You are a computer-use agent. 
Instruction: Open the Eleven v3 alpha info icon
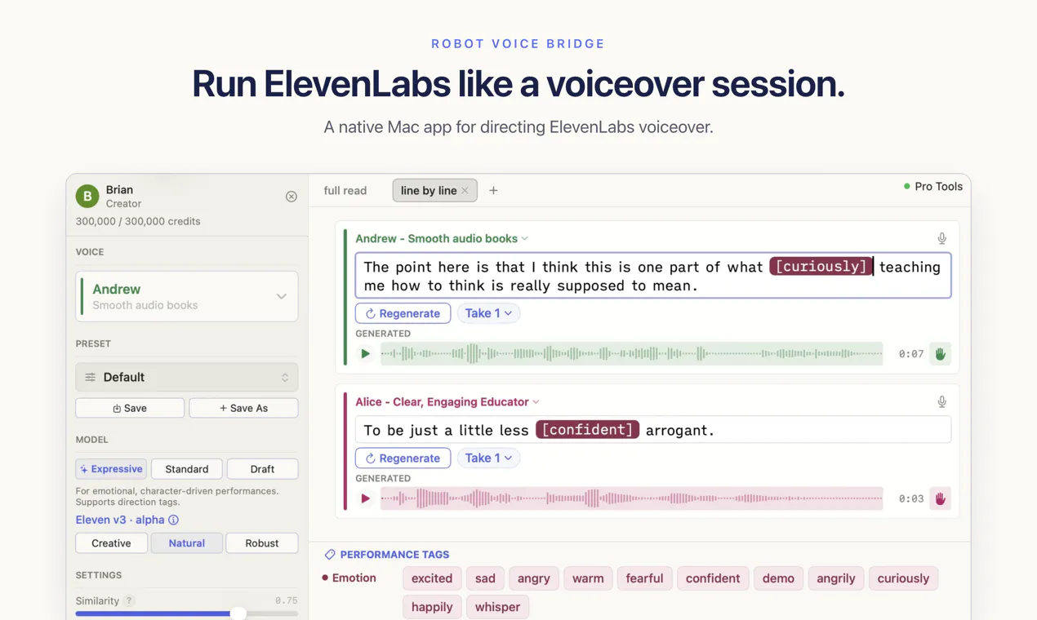pos(173,520)
